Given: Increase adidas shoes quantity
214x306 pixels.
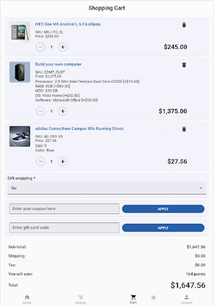Looking at the screenshot, I should [62, 161].
